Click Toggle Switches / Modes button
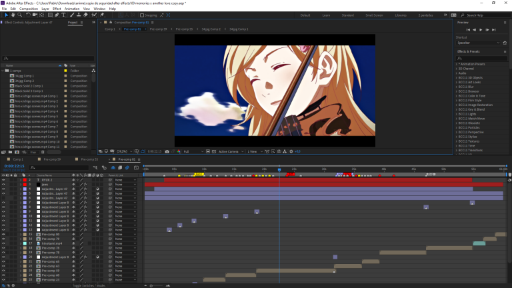This screenshot has height=288, width=512. point(89,286)
